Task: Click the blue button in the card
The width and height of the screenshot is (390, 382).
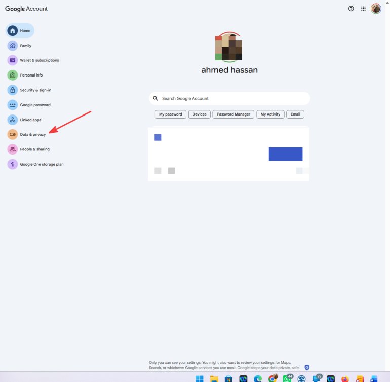Action: click(286, 154)
